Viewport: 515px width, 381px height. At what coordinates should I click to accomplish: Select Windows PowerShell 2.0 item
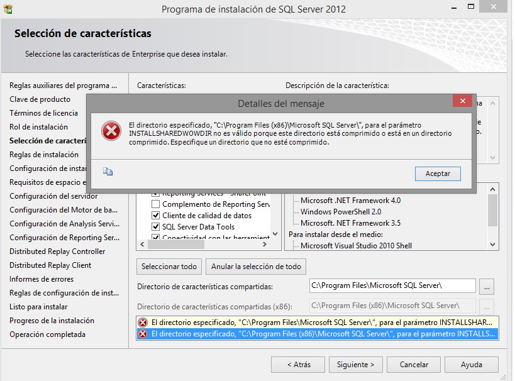[x=341, y=212]
